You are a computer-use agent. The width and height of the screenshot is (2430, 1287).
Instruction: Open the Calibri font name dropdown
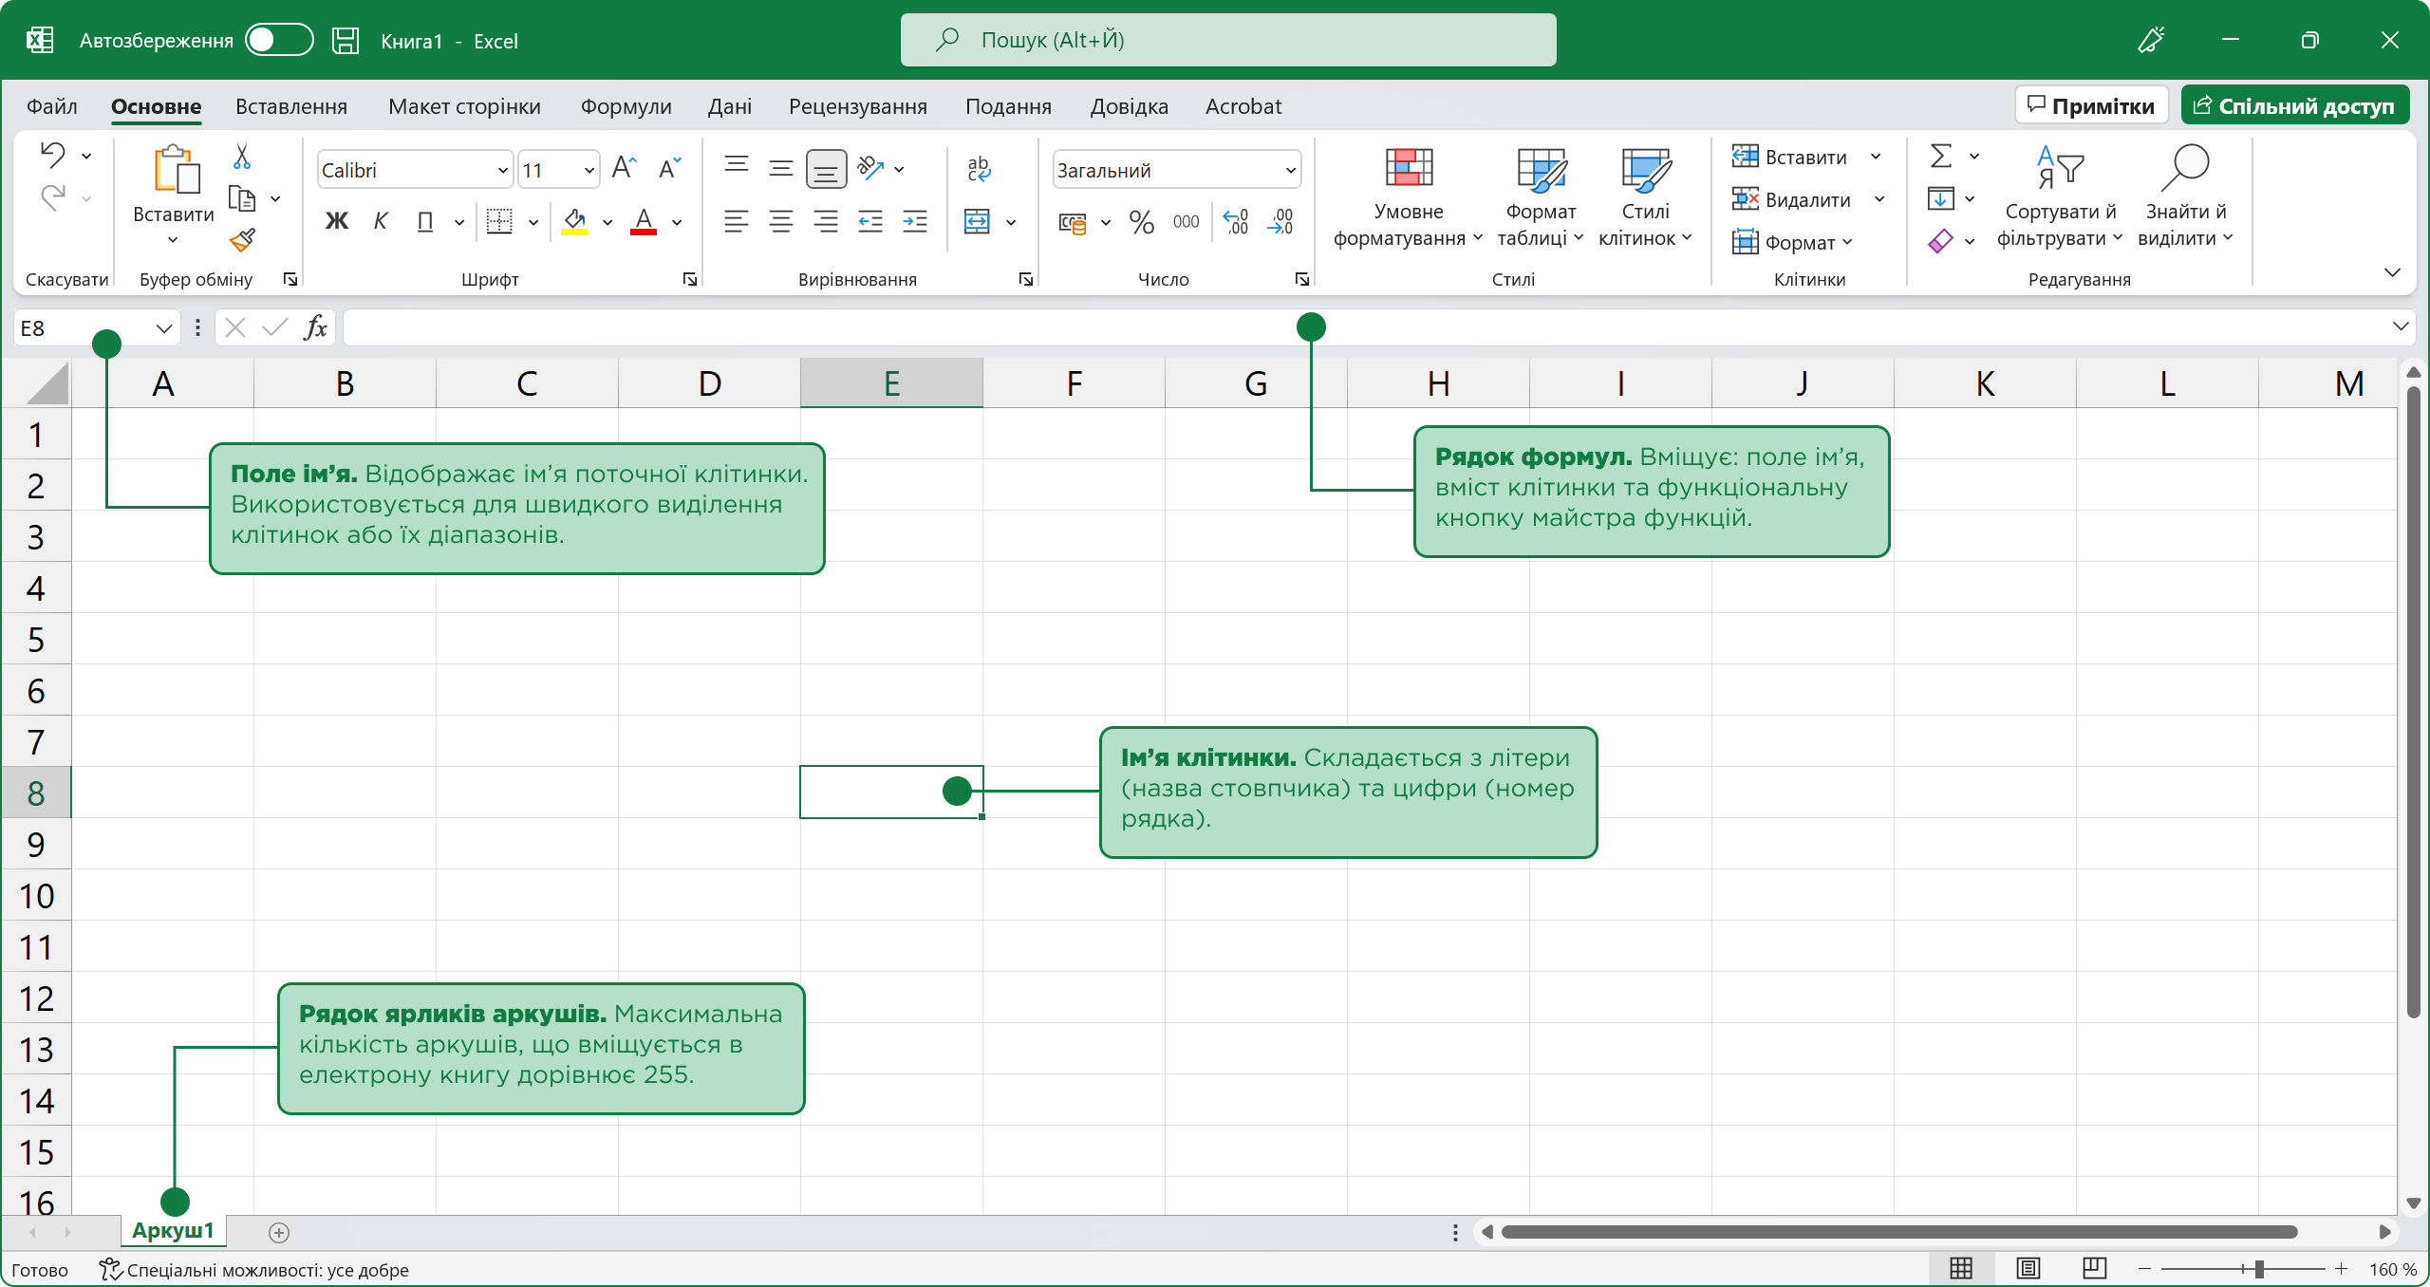502,171
